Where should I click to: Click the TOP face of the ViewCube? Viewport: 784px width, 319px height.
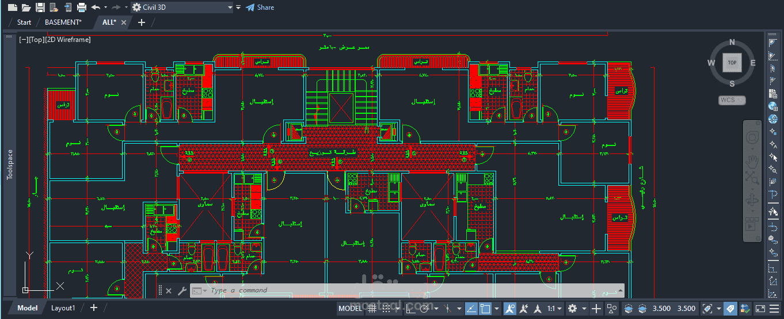pyautogui.click(x=732, y=63)
